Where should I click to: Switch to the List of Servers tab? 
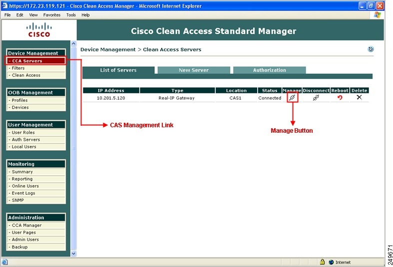[x=118, y=70]
